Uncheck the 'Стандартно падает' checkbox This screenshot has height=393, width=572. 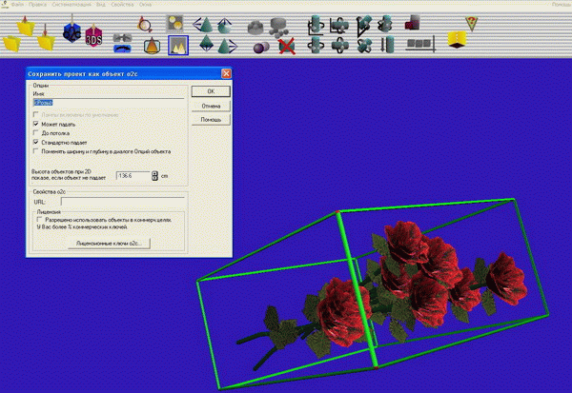pyautogui.click(x=36, y=142)
